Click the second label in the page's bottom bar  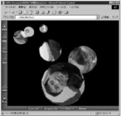pos(50,108)
